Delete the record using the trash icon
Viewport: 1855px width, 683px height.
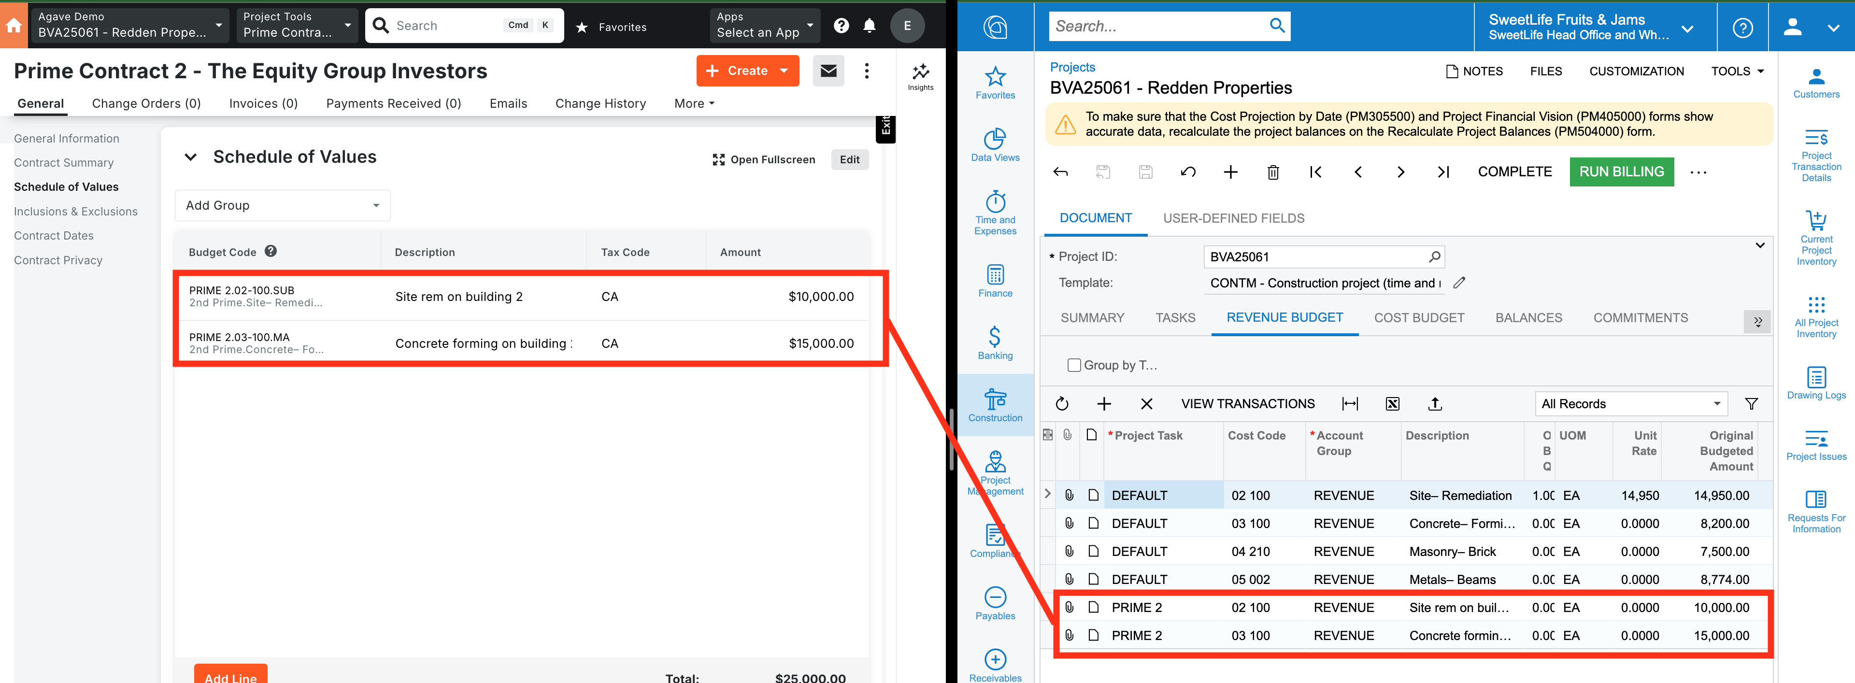[x=1272, y=172]
